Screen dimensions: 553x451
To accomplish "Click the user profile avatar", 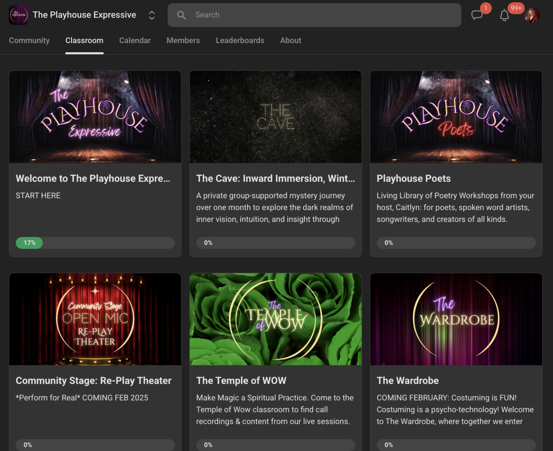I will [532, 15].
